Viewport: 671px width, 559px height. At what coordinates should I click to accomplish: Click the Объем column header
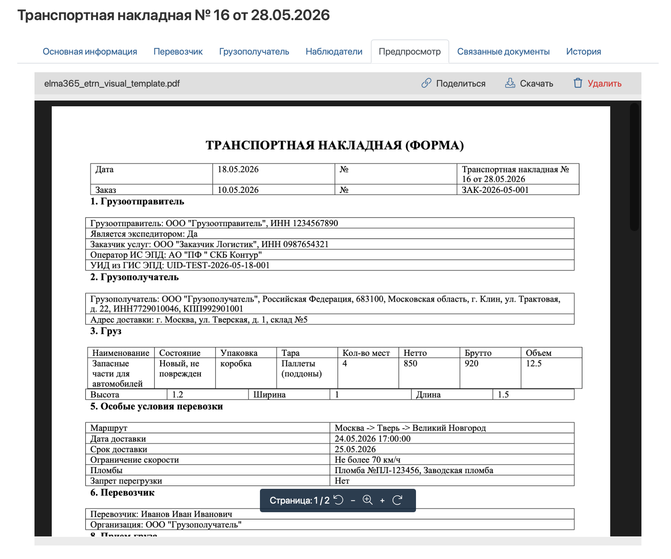coord(552,353)
